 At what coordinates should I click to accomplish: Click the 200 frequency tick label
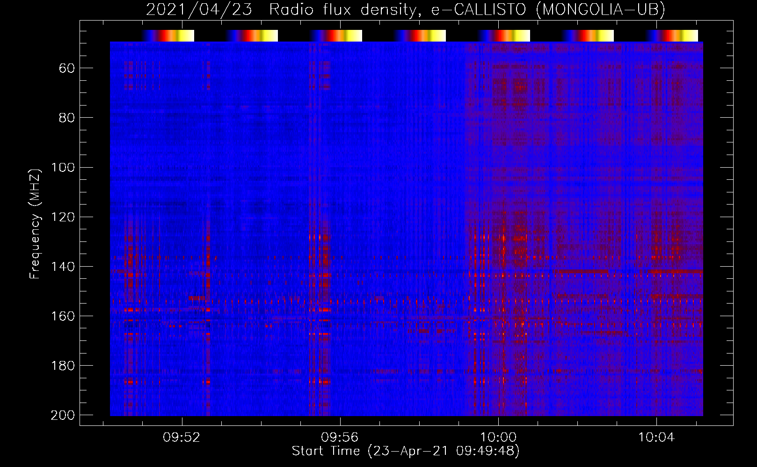[x=63, y=415]
